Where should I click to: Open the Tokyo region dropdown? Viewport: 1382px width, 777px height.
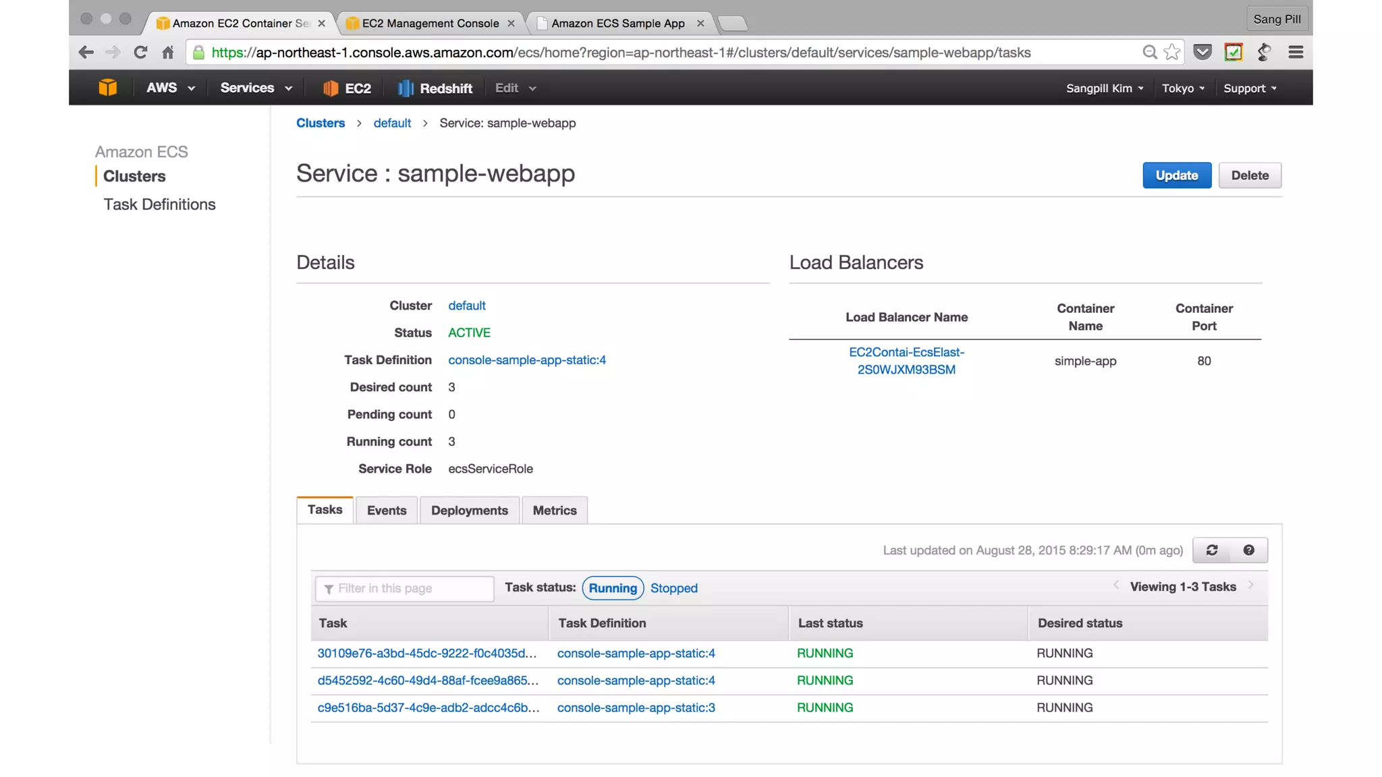[1182, 88]
